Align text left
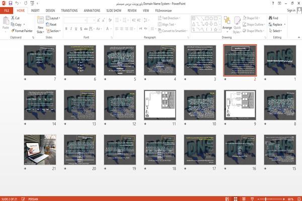Viewport: 302px width, 201px height. point(117,29)
